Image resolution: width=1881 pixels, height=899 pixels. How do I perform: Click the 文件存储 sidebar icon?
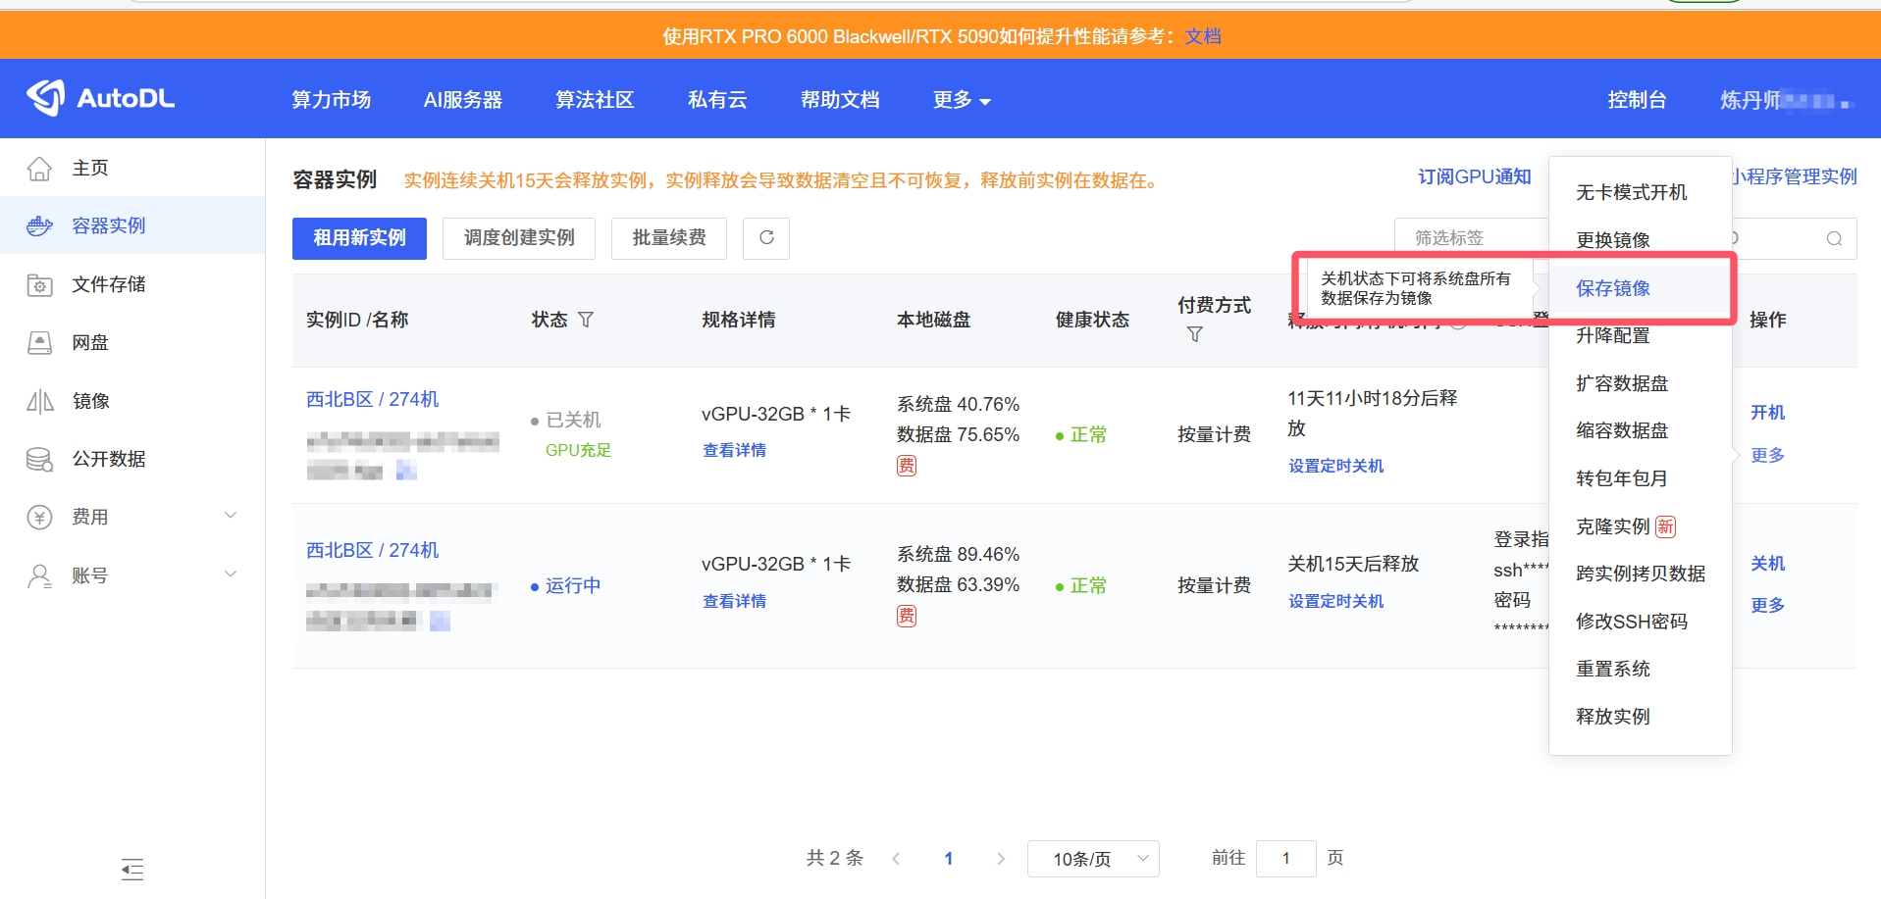tap(39, 283)
